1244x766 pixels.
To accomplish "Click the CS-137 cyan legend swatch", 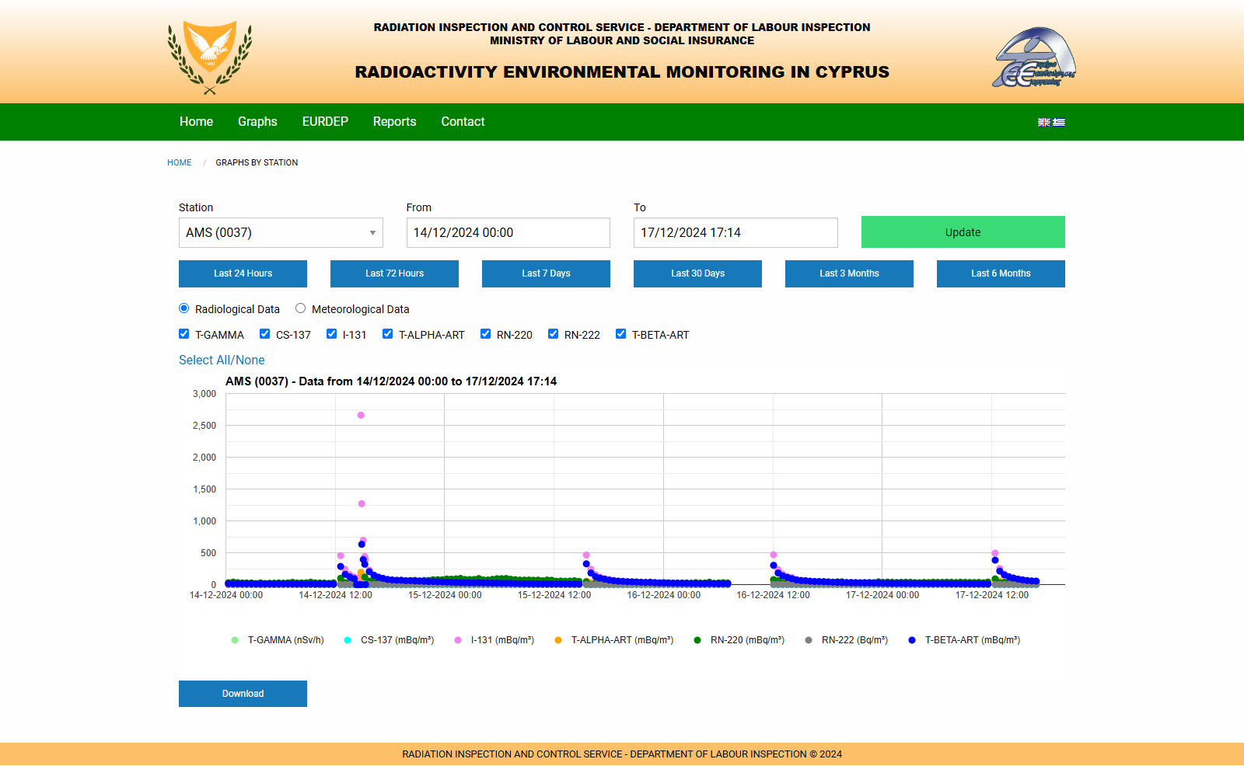I will (x=348, y=640).
